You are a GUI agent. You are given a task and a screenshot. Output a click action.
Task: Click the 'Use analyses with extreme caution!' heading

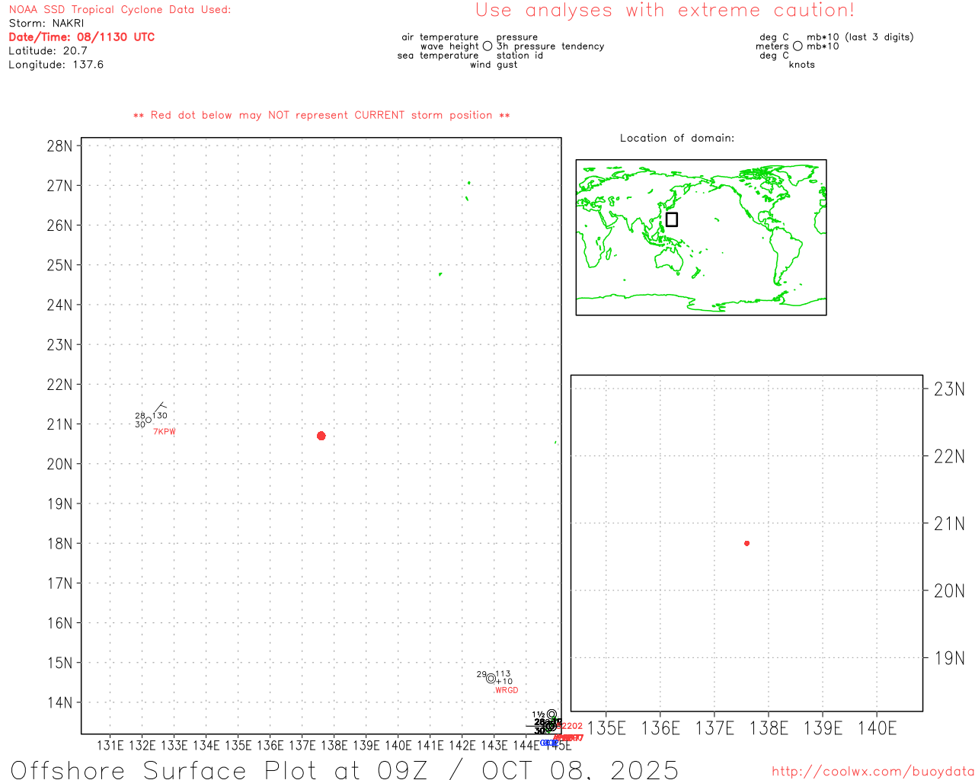(664, 11)
